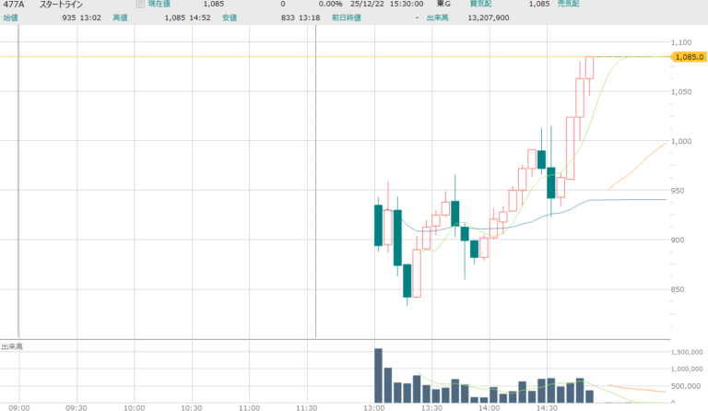The width and height of the screenshot is (708, 411).
Task: Click the 現在値 label
Action: coord(159,5)
